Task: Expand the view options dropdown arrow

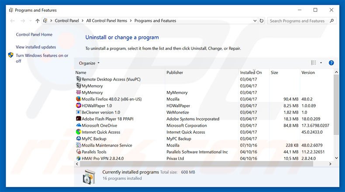Action: (321, 63)
